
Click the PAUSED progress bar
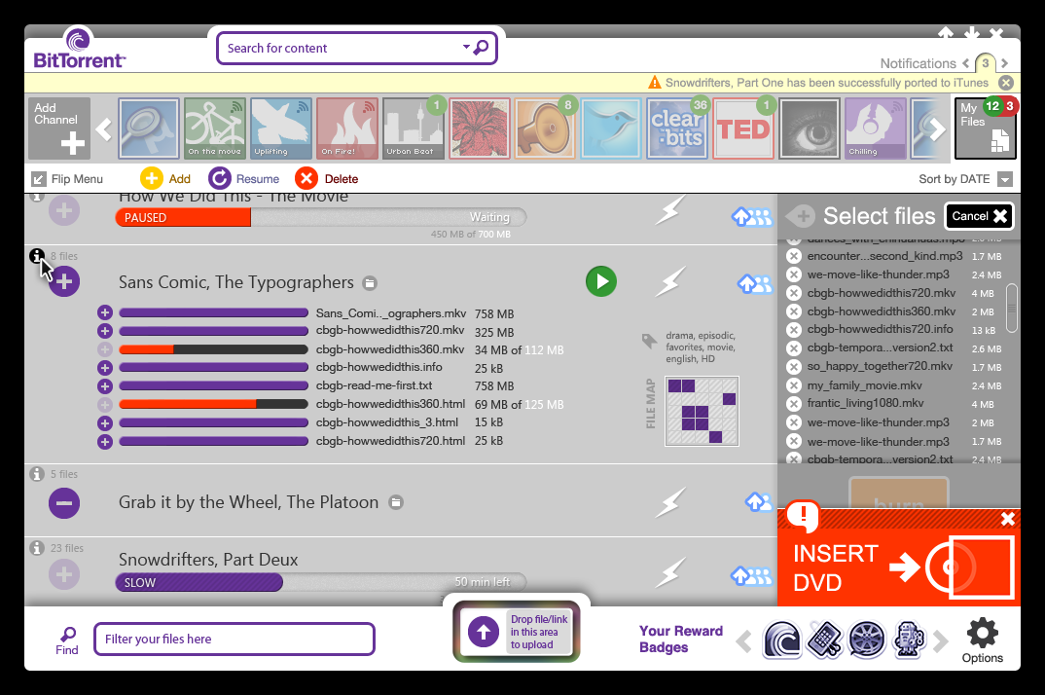(320, 217)
